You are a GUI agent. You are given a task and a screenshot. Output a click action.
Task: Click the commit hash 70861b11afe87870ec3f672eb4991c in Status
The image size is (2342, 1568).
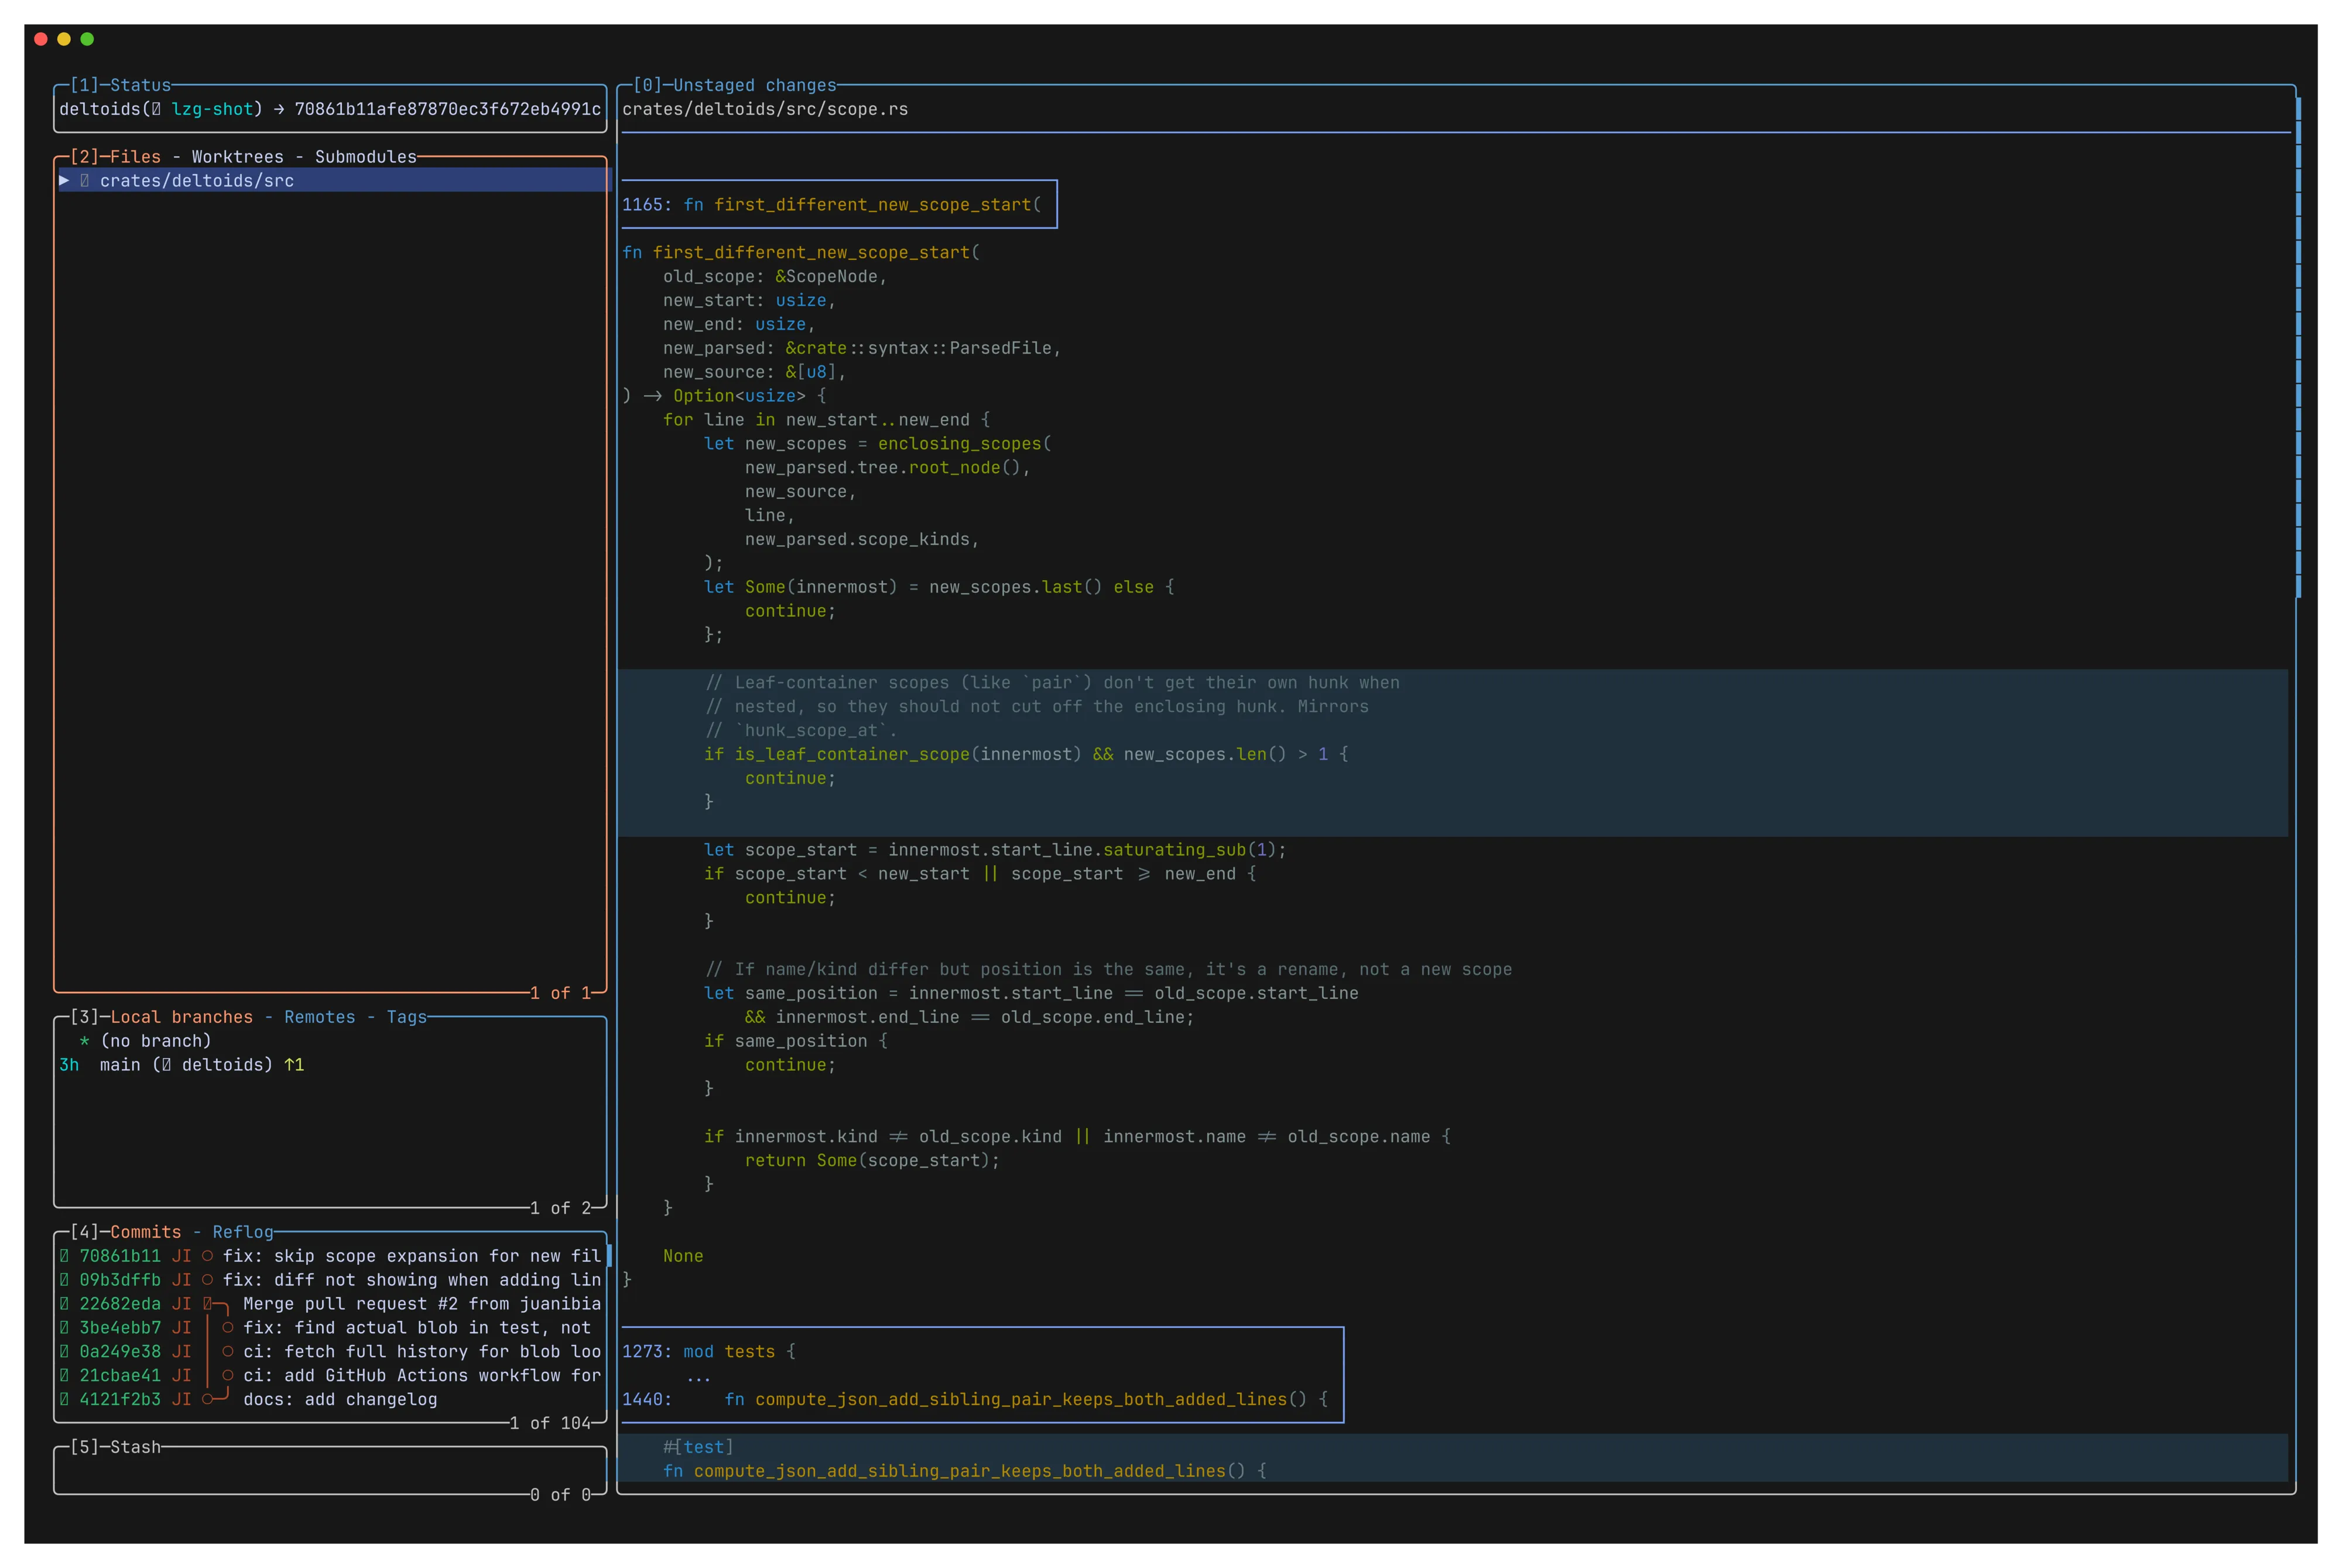click(448, 109)
